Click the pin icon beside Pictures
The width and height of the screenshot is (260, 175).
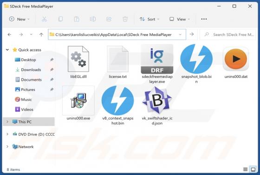(x=52, y=89)
